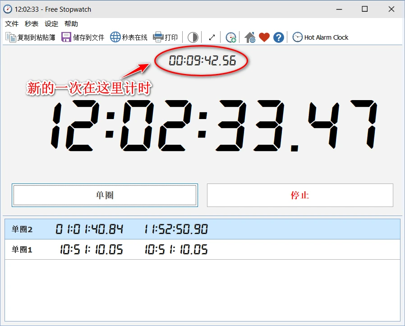Image resolution: width=405 pixels, height=326 pixels.
Task: Open the 帮助 help menu
Action: point(71,24)
